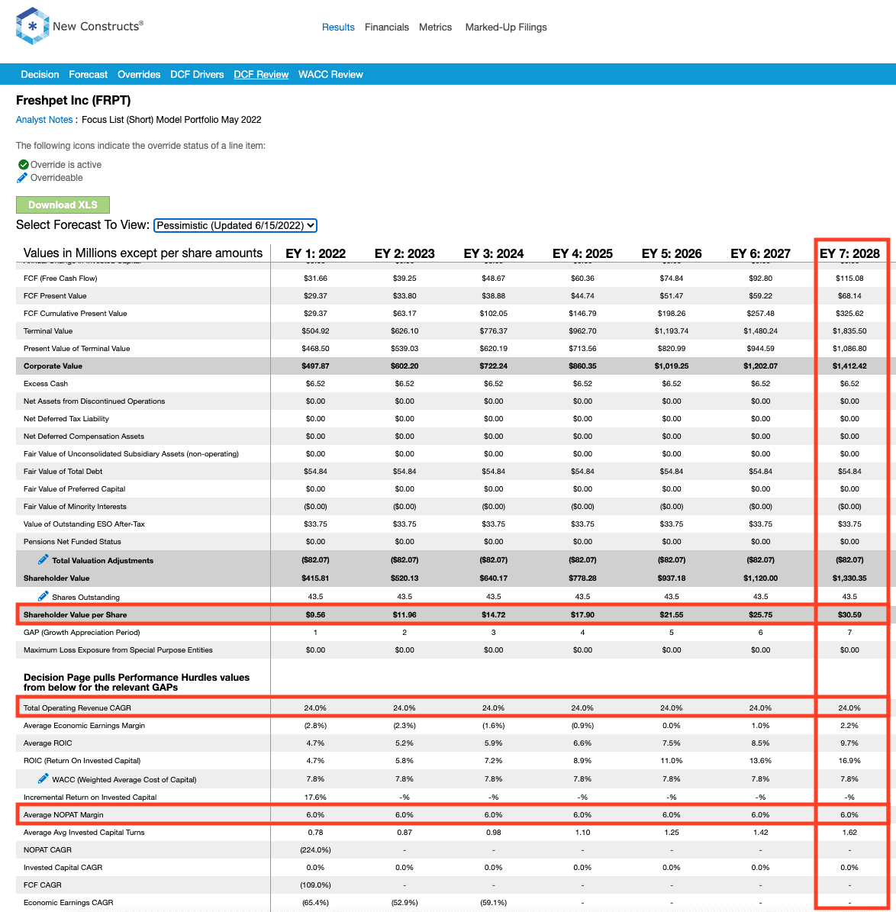Image resolution: width=896 pixels, height=912 pixels.
Task: Click the 16.9% ROIC value
Action: pyautogui.click(x=849, y=761)
